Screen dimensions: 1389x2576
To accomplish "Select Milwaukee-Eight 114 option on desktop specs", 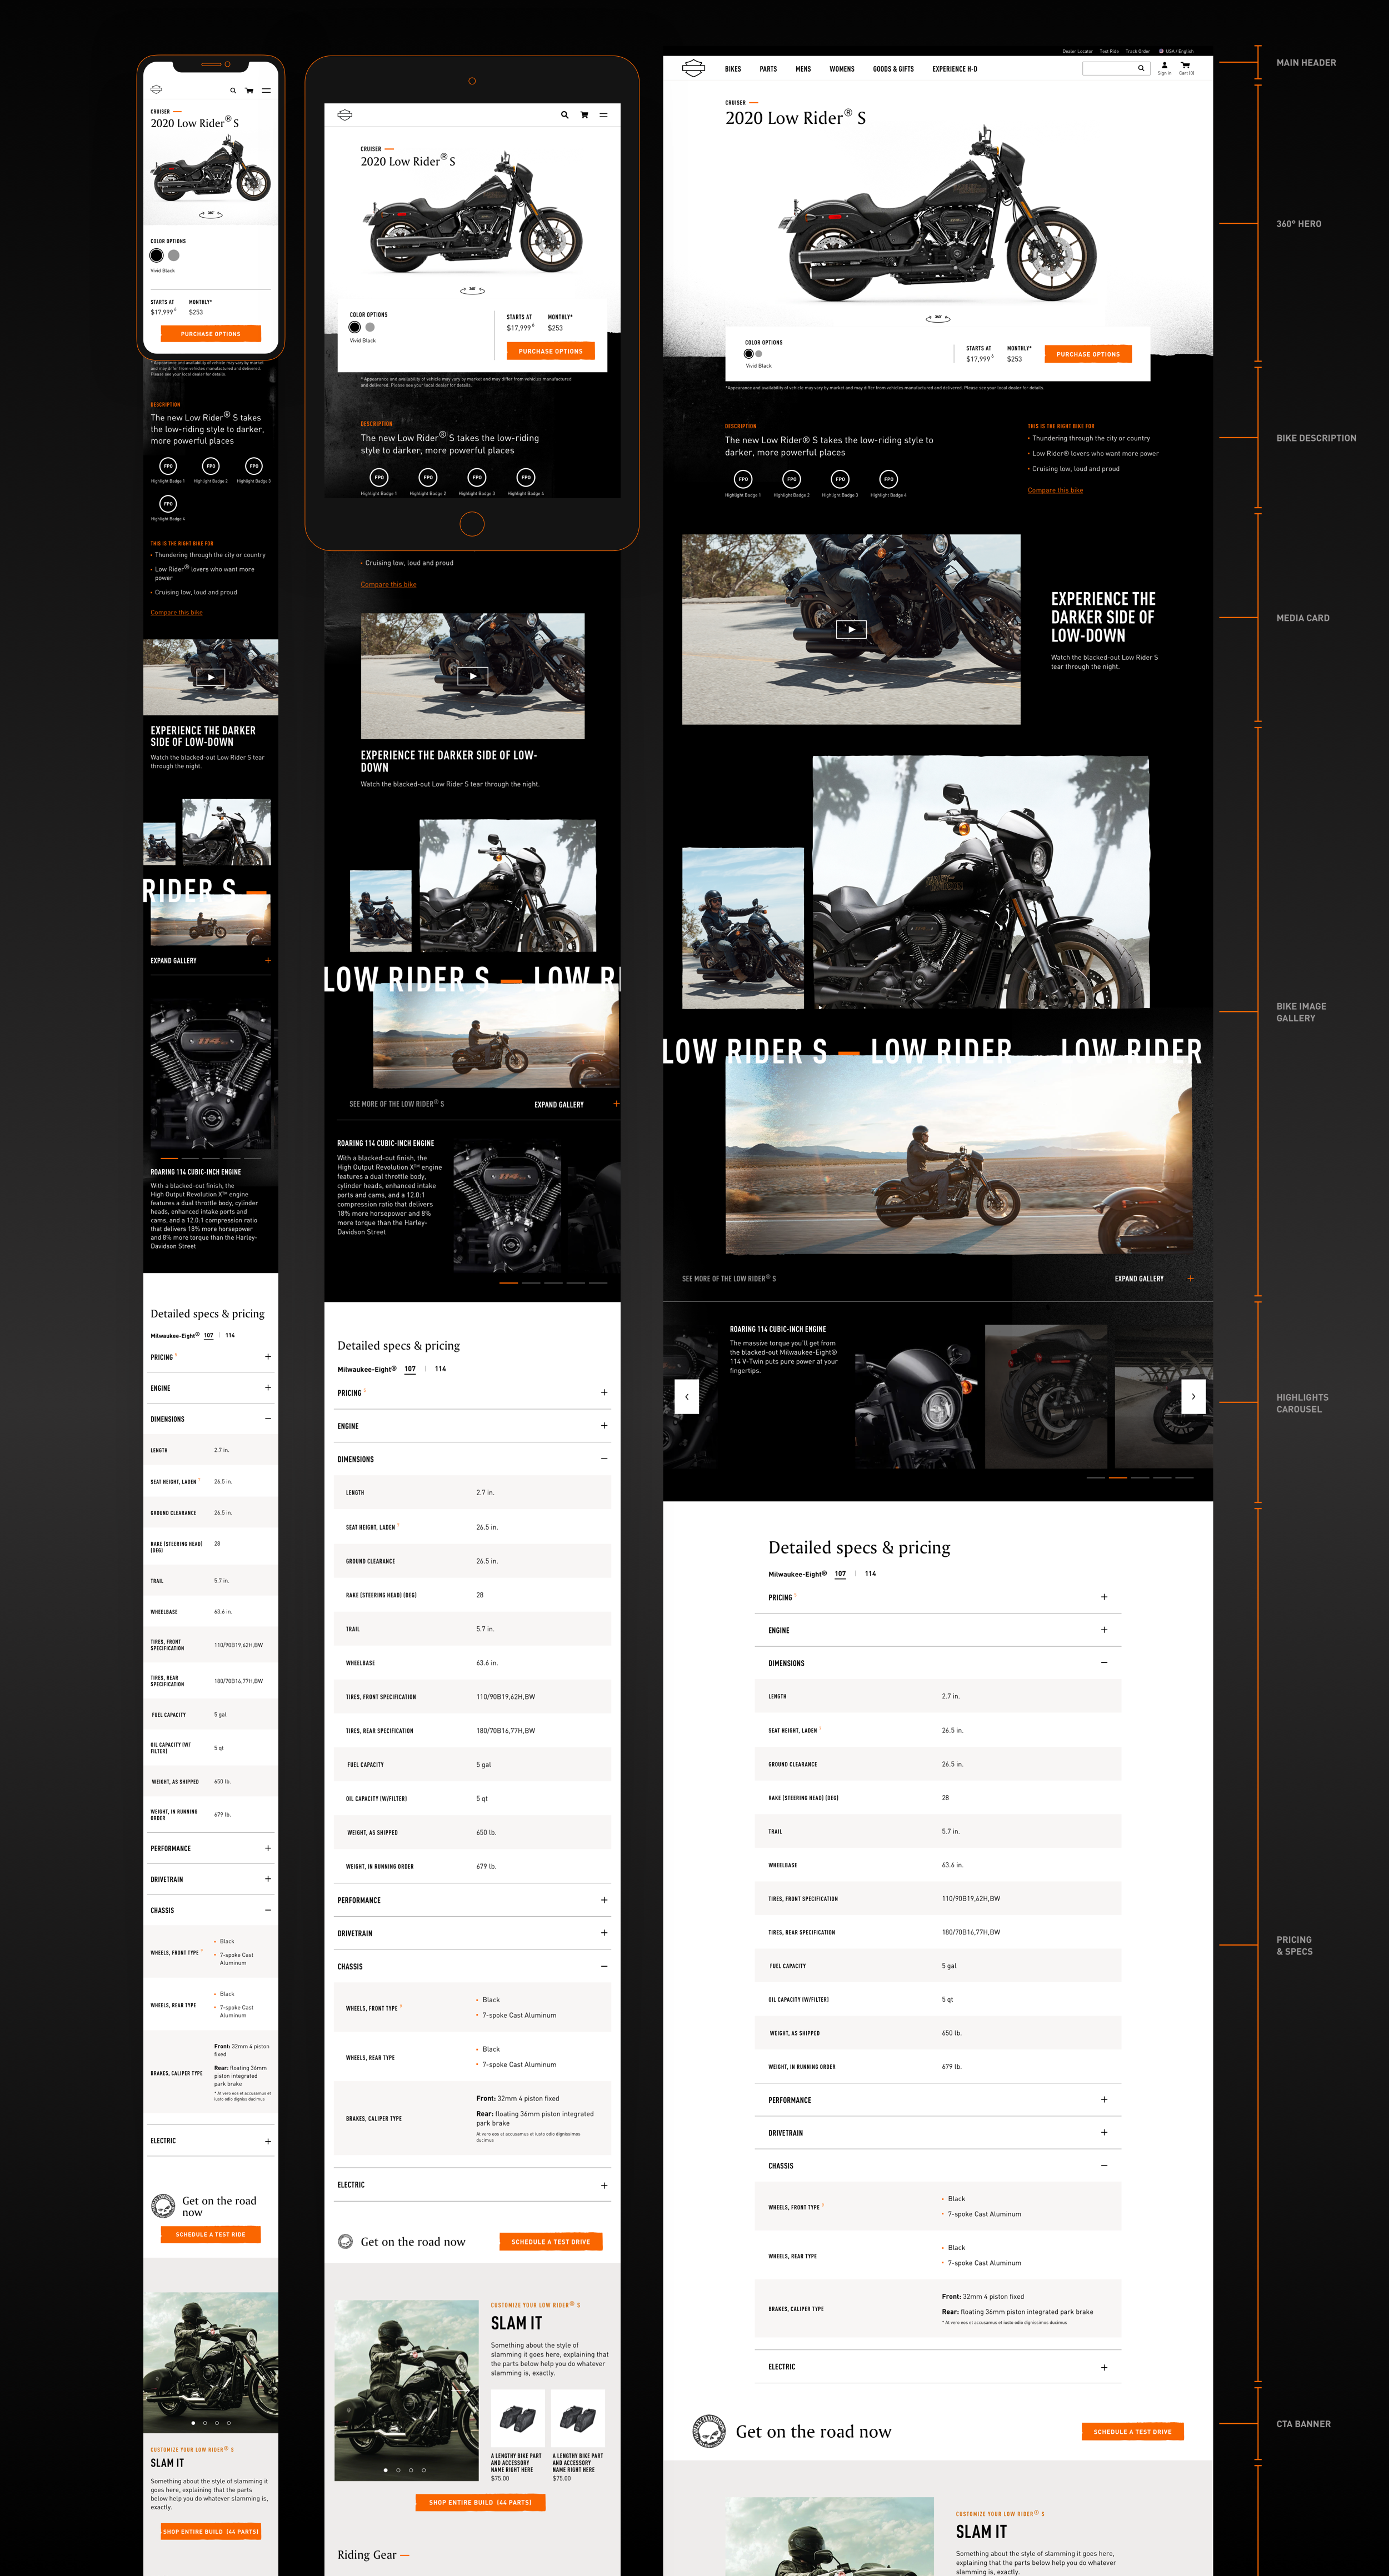I will (870, 1574).
